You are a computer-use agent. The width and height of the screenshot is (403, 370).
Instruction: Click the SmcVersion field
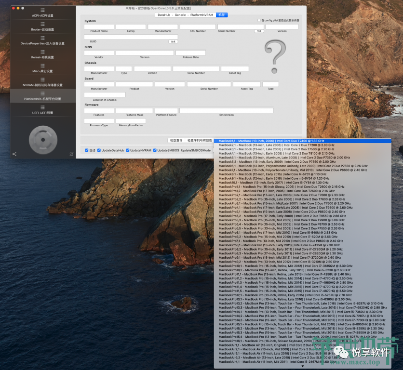(x=227, y=110)
